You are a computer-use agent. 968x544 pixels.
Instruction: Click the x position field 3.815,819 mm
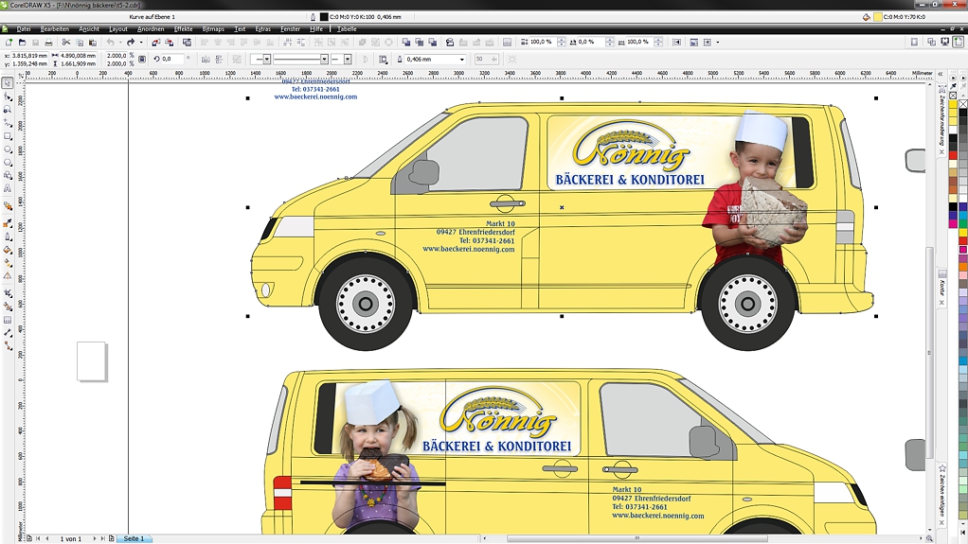(29, 56)
